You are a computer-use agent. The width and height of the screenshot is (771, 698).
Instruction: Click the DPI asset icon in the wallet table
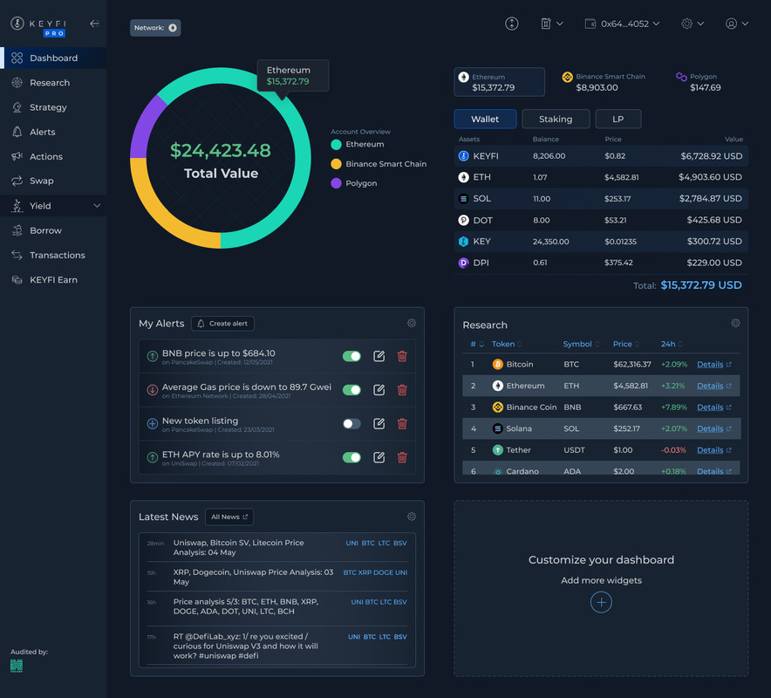(x=464, y=263)
